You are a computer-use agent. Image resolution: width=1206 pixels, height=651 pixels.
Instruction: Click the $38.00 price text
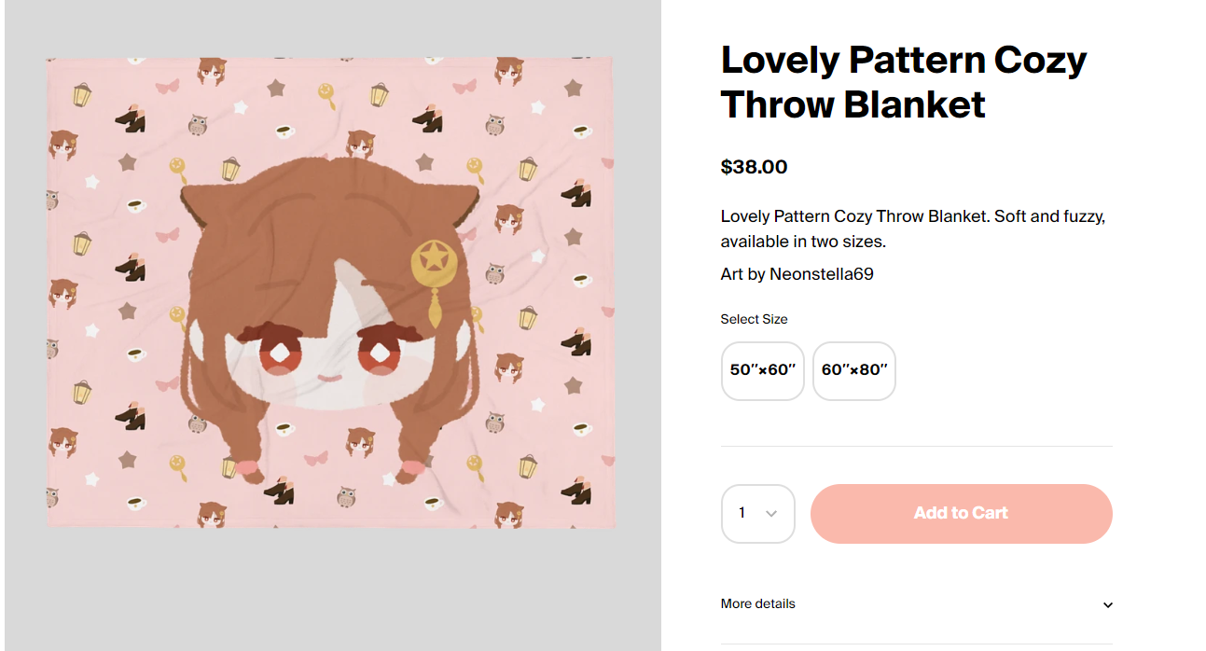pos(754,167)
